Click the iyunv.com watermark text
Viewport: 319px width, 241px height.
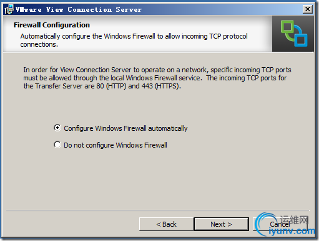292,231
